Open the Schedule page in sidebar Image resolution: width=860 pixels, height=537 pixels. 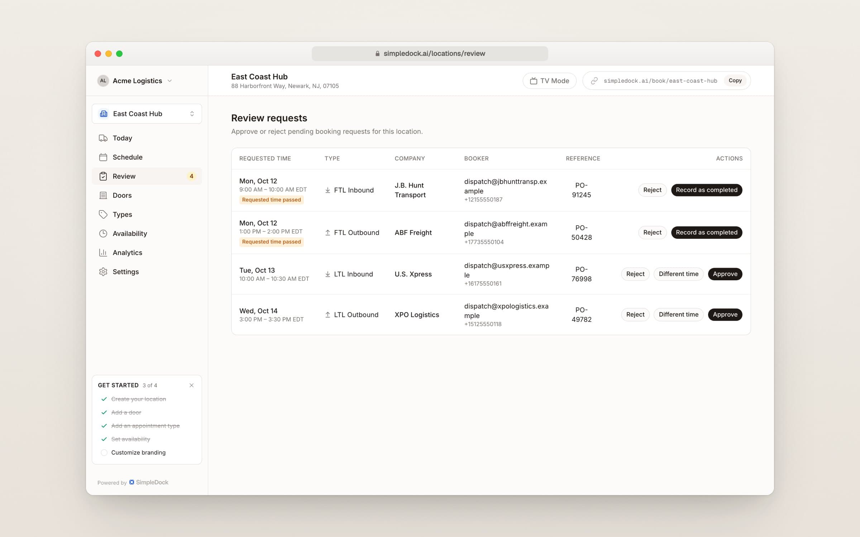point(147,157)
